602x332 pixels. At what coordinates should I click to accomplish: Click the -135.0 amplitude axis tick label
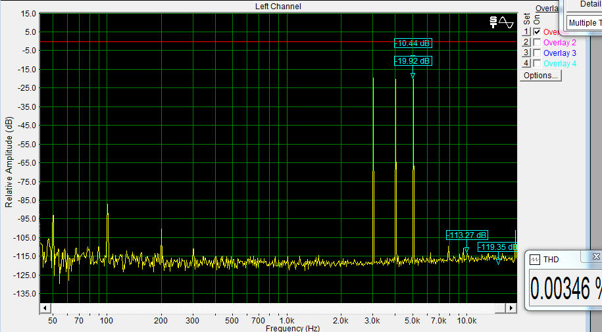coord(26,294)
